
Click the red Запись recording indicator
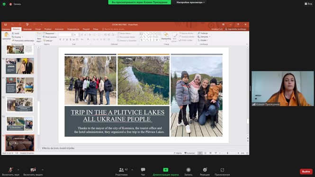15,4
